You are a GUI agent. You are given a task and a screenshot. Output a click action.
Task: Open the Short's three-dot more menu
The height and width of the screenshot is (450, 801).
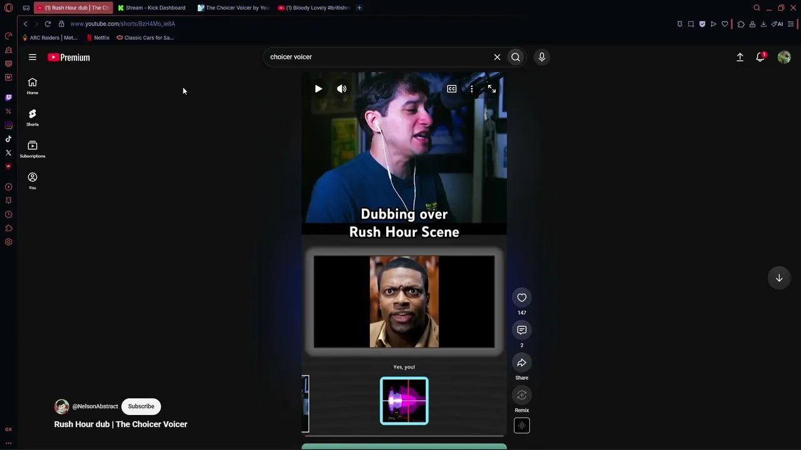pyautogui.click(x=472, y=89)
